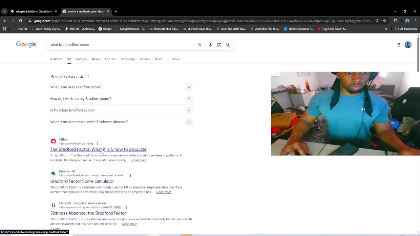Click Read more on Breathe HR result
Screen dimensions: 420x236
click(x=164, y=192)
